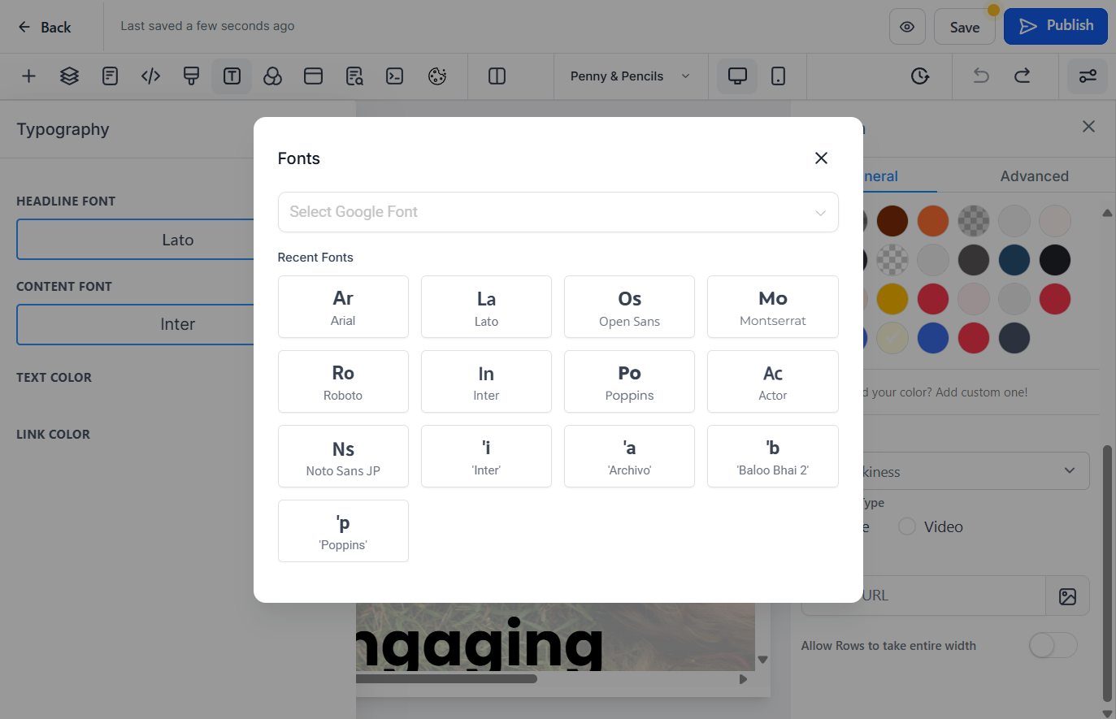Open the custom code icon
The image size is (1116, 719).
click(x=150, y=76)
